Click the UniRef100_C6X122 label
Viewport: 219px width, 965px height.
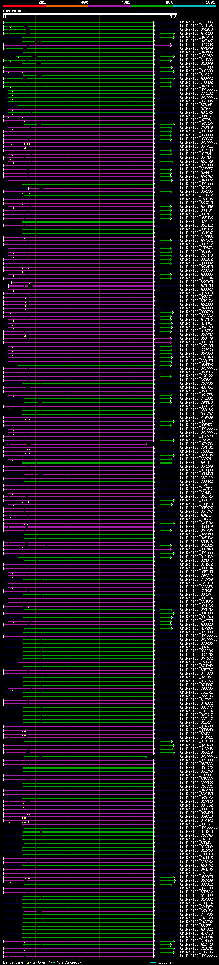(196, 376)
